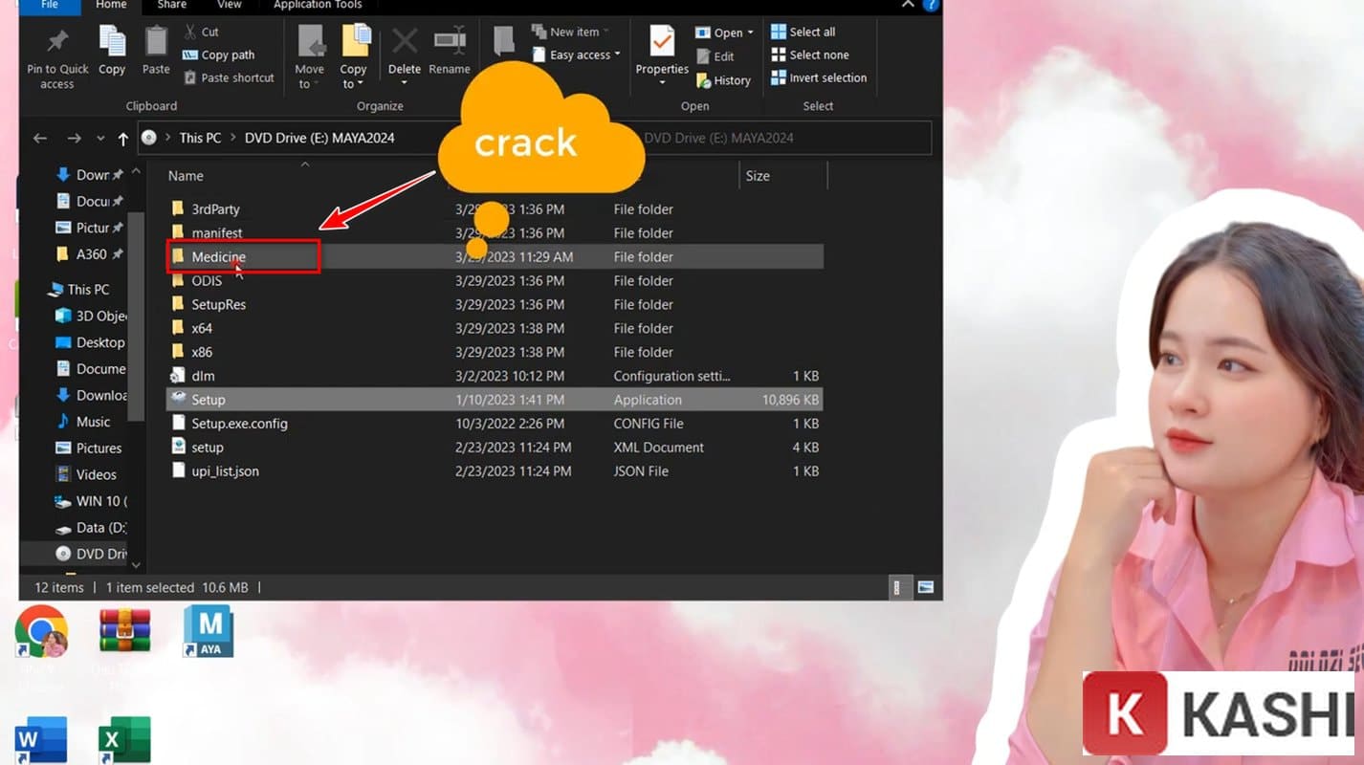Click the Rename icon in the ribbon
This screenshot has width=1364, height=765.
coord(450,44)
